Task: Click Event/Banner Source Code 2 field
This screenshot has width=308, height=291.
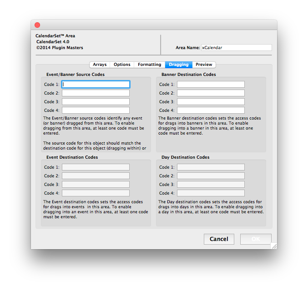Action: click(96, 93)
